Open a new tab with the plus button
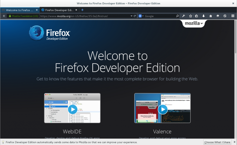The height and width of the screenshot is (145, 237). [82, 10]
